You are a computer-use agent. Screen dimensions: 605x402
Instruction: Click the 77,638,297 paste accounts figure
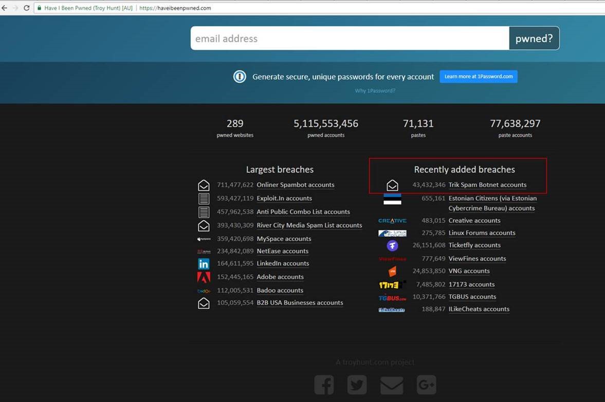pos(515,124)
